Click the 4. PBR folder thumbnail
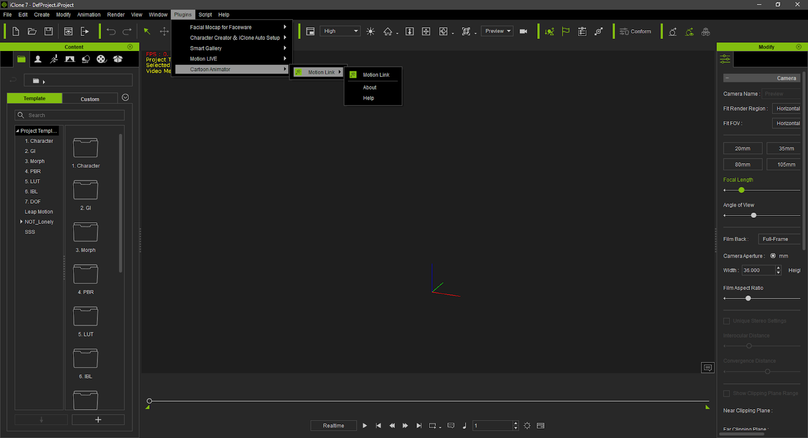Viewport: 808px width, 438px height. [85, 274]
